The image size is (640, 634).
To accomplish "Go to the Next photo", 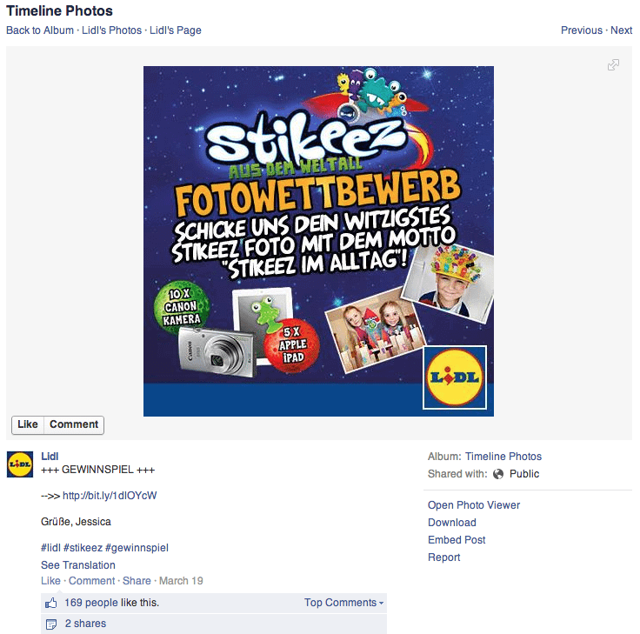I will pos(621,30).
